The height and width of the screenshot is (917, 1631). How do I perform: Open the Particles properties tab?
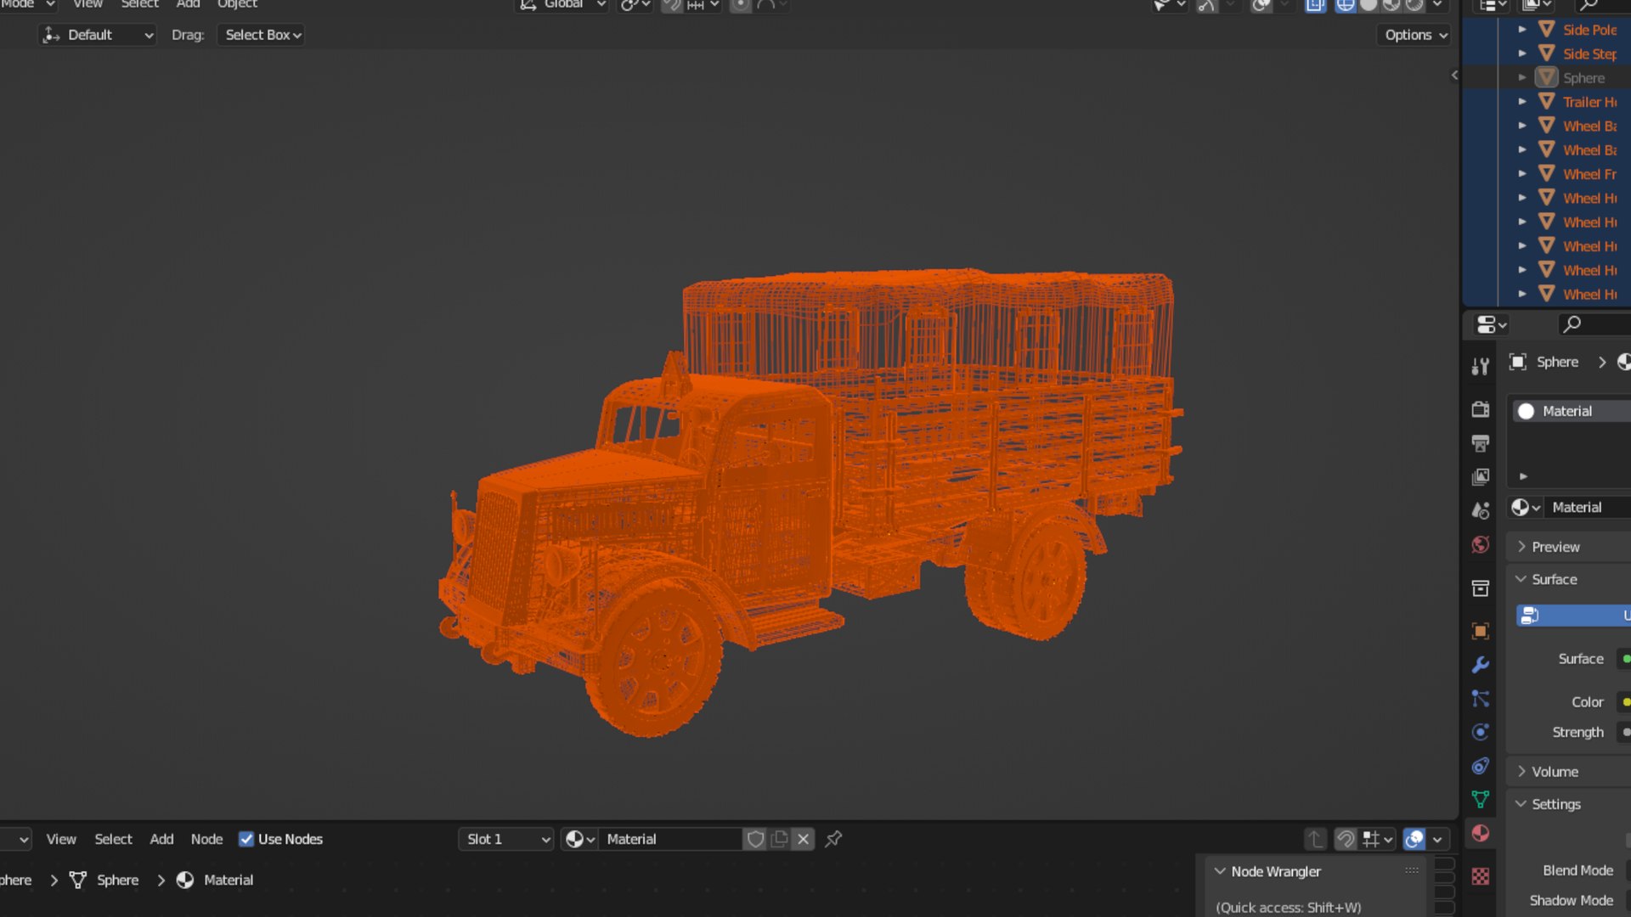tap(1480, 699)
